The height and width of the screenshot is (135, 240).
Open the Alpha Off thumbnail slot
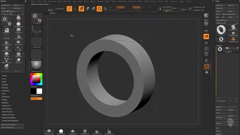tap(36, 43)
